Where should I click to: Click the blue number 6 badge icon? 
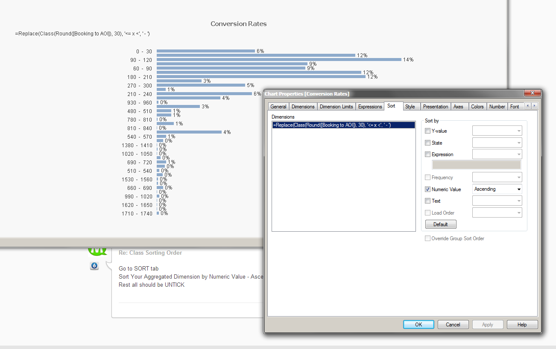point(94,266)
